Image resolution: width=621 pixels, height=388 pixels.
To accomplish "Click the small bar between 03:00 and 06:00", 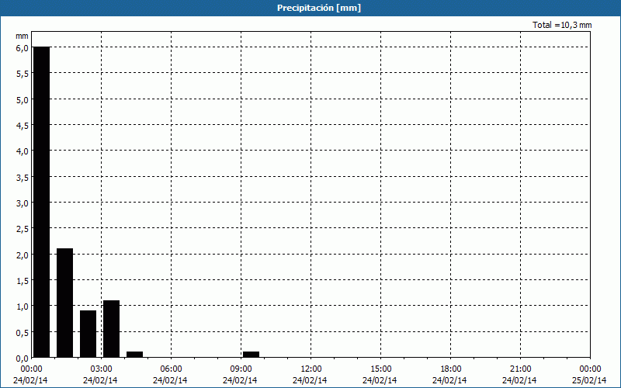I will click(x=134, y=355).
